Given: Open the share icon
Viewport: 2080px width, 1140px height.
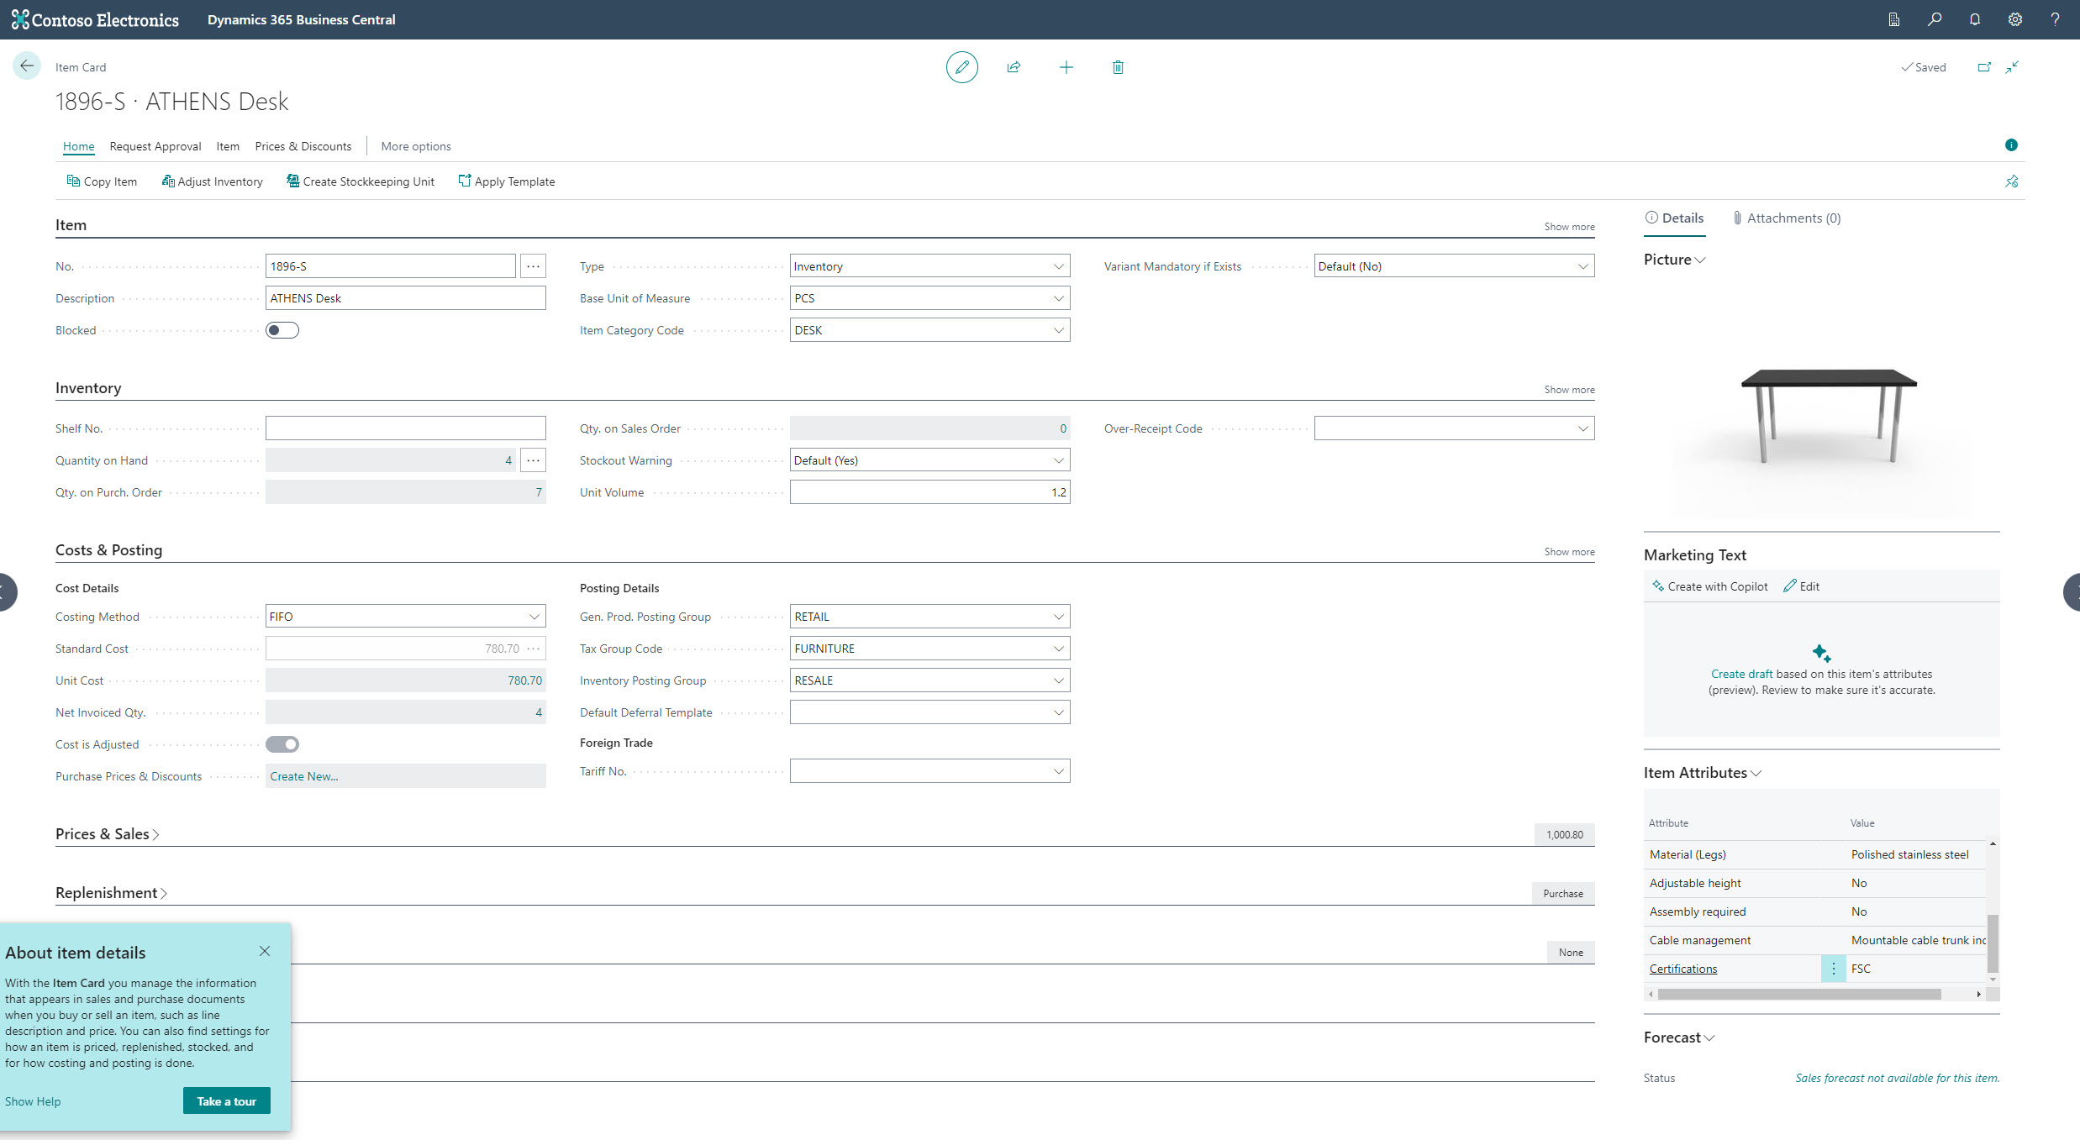Looking at the screenshot, I should [x=1014, y=67].
